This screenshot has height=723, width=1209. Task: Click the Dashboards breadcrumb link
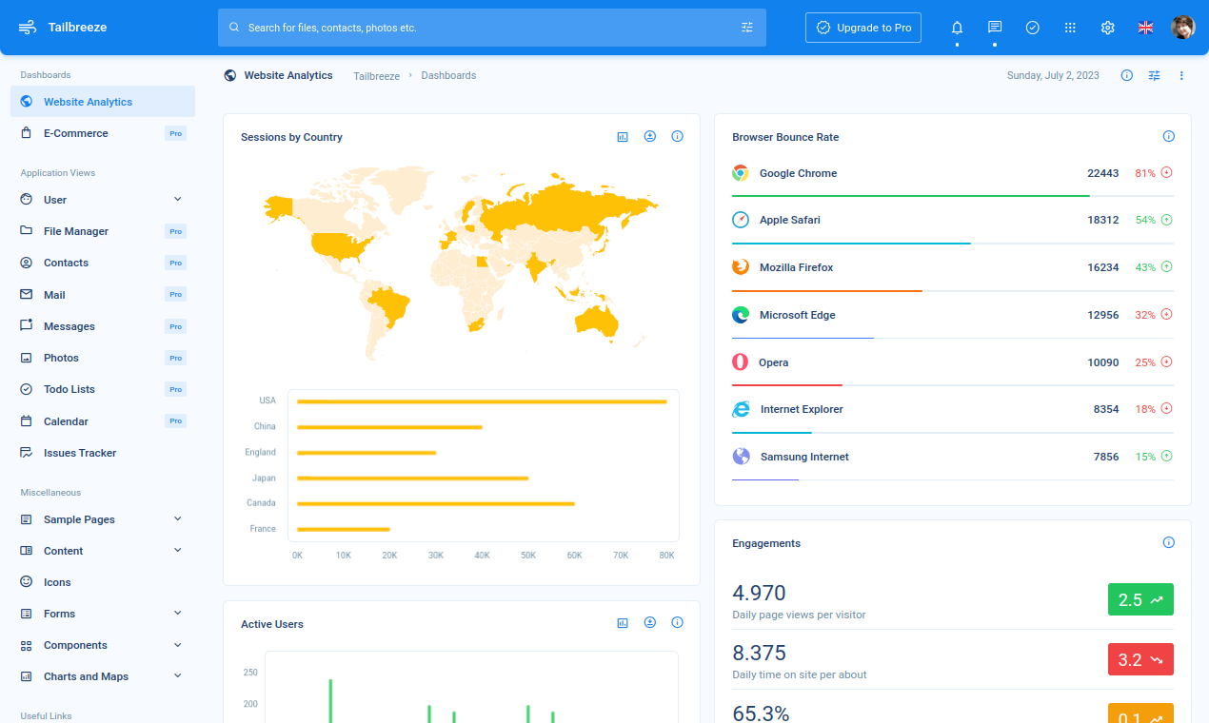point(448,75)
